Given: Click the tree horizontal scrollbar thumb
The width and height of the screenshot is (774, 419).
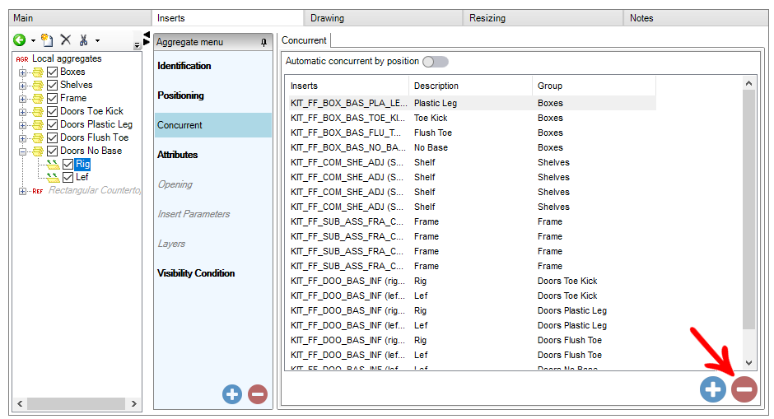Looking at the screenshot, I should tap(76, 403).
